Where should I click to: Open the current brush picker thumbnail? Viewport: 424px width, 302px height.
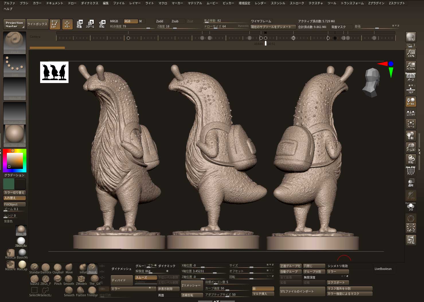15,42
